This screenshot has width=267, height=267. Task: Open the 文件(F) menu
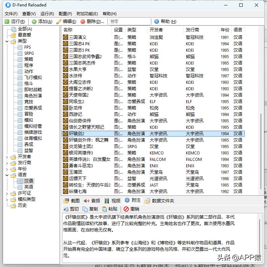click(x=11, y=14)
